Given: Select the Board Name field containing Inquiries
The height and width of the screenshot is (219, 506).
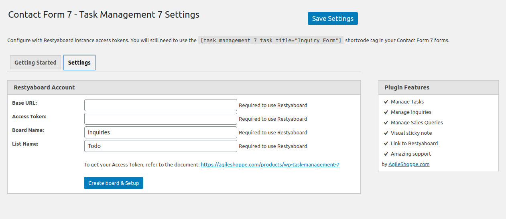Looking at the screenshot, I should coord(161,132).
